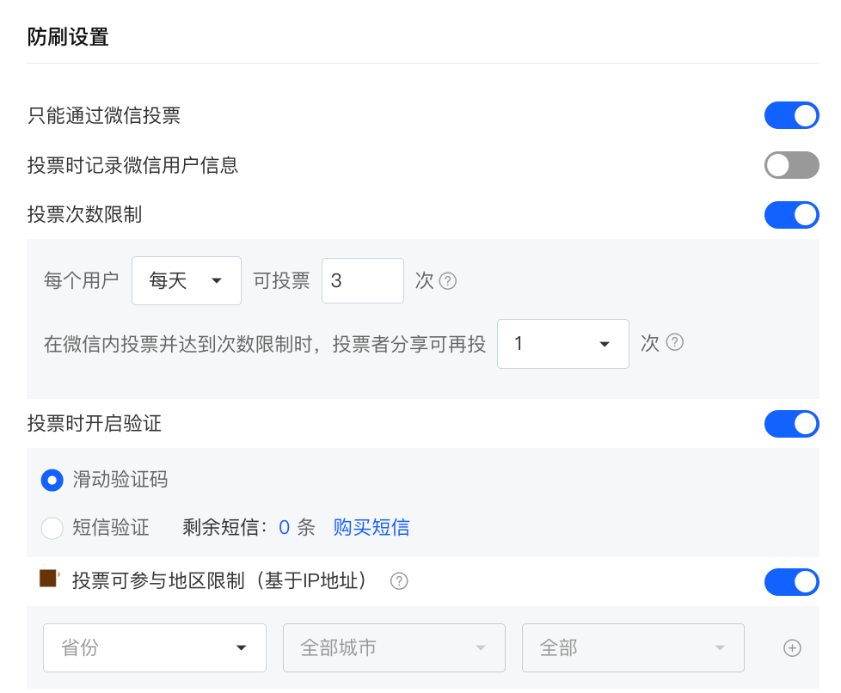Open the 全部 district dropdown
The width and height of the screenshot is (841, 693).
[633, 648]
